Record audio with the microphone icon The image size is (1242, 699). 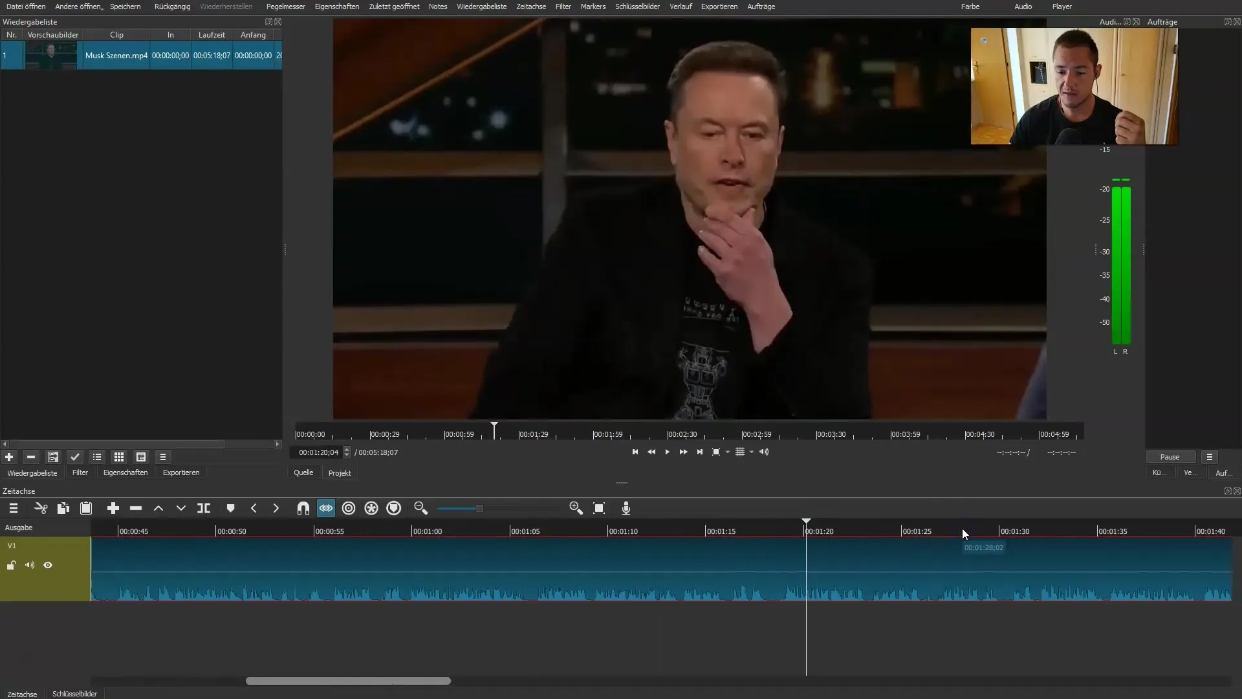point(626,509)
